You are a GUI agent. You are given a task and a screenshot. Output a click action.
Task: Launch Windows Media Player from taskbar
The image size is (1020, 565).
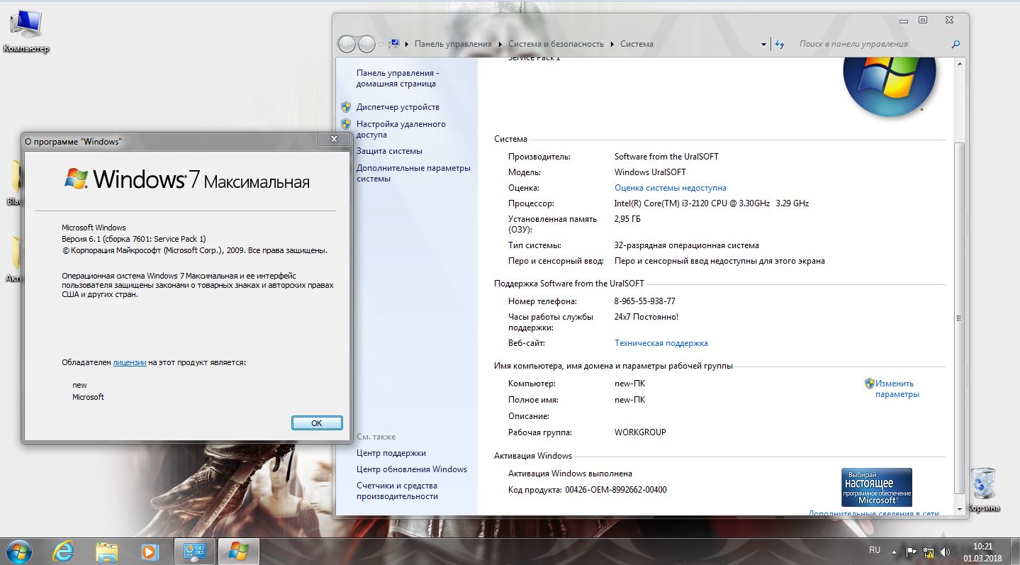(x=149, y=552)
